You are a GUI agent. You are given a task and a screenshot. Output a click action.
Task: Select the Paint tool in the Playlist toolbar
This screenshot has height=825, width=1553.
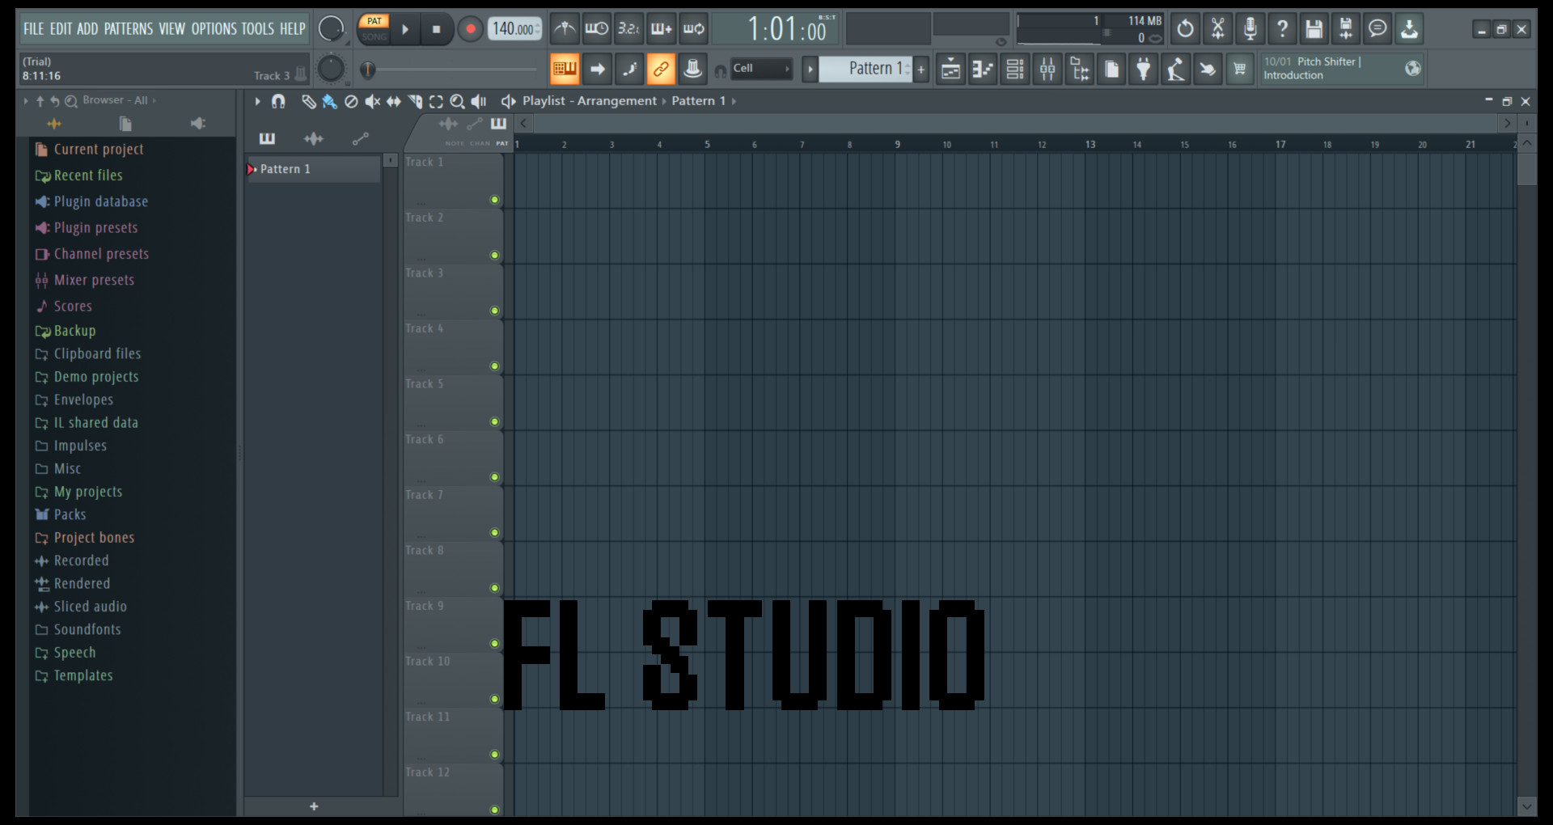(329, 101)
